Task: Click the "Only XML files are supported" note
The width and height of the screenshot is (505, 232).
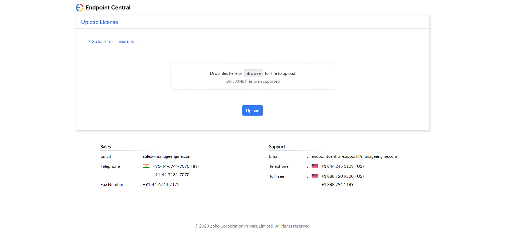Action: (252, 81)
